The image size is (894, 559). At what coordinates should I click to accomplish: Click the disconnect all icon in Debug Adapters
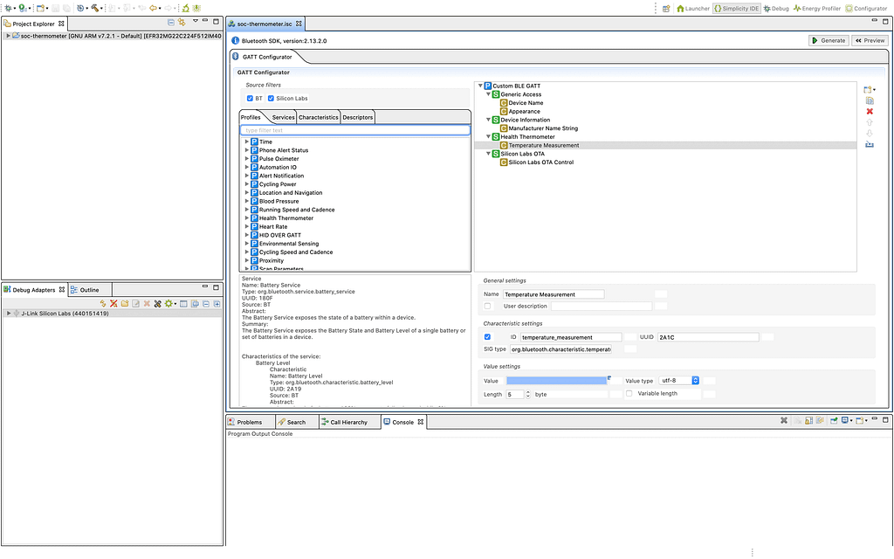coord(113,303)
